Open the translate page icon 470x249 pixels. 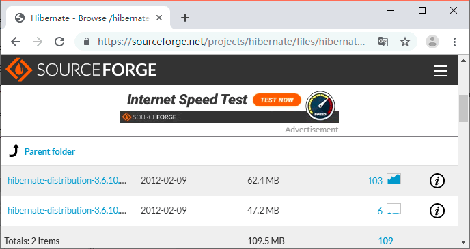tap(383, 42)
